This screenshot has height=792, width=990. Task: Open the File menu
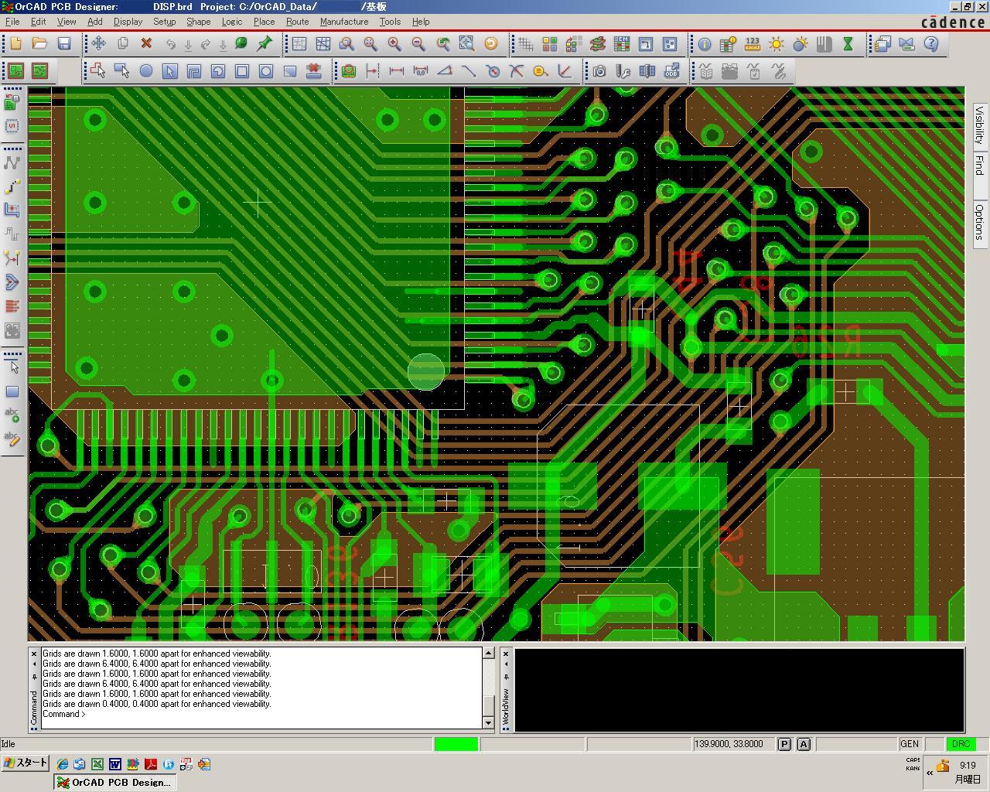click(x=12, y=22)
